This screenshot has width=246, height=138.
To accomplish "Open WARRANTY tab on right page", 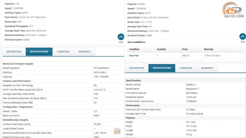I will click(207, 68).
